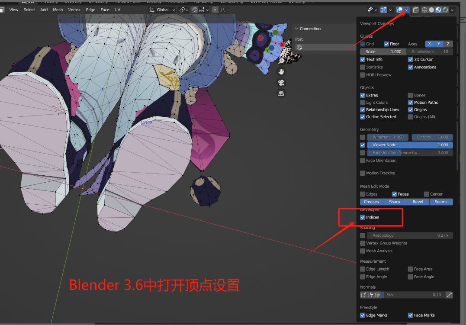Open the Add menu
Image resolution: width=466 pixels, height=325 pixels.
(44, 10)
